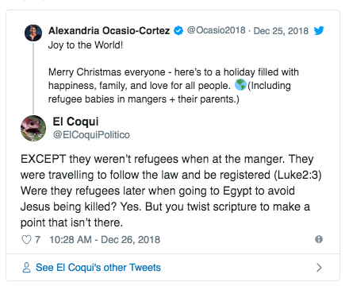Viewport: 349px width, 290px height.
Task: Click the verified checkmark badge
Action: point(178,31)
